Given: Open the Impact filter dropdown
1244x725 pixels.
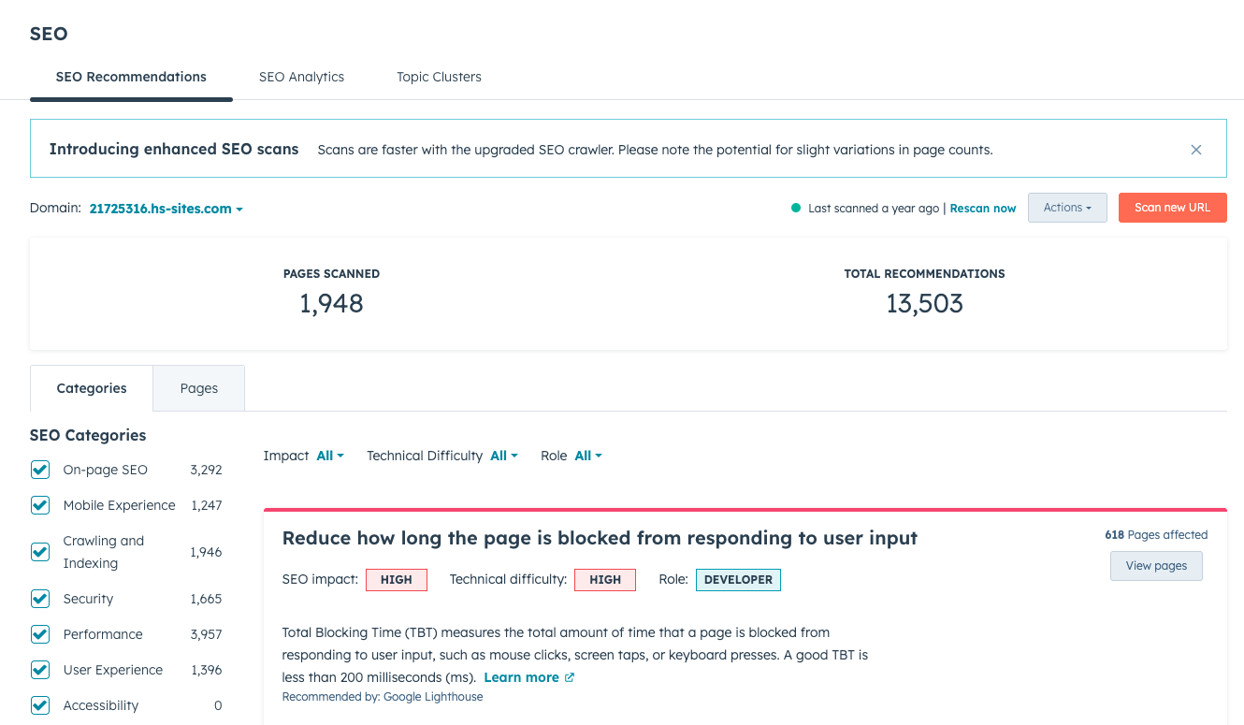Looking at the screenshot, I should tap(330, 456).
